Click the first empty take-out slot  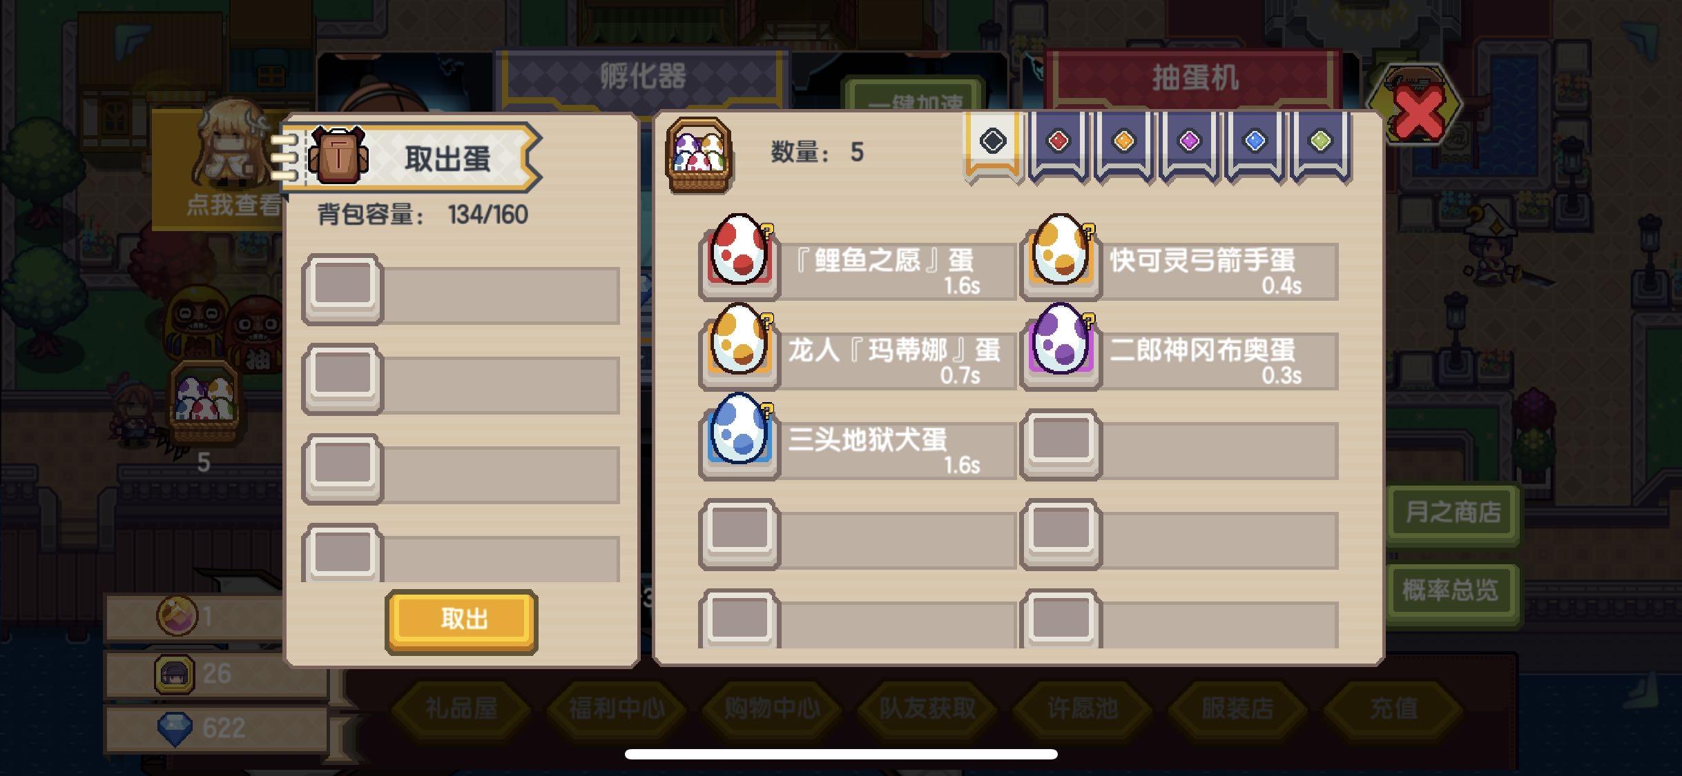point(461,290)
